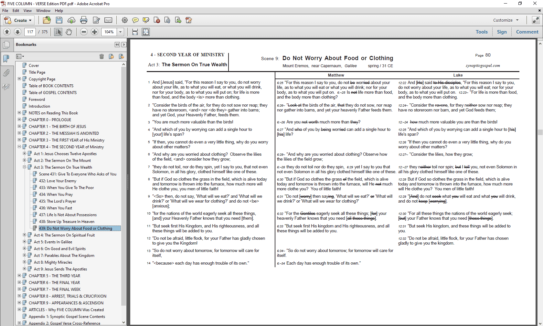This screenshot has width=543, height=326.
Task: Open Table of GOSPEL CONTENTS bookmark
Action: pyautogui.click(x=53, y=92)
